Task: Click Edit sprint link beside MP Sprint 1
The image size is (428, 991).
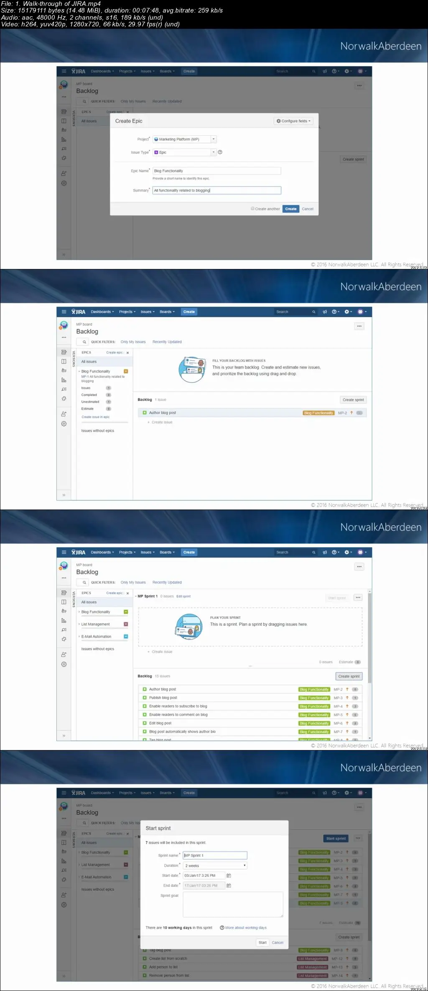Action: pos(183,597)
